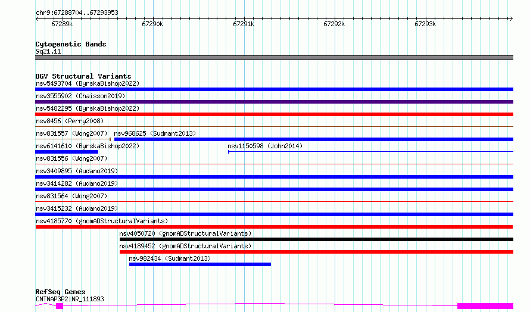
Task: Click the nsv3555902 (Chaisson2019) label
Action: 80,96
